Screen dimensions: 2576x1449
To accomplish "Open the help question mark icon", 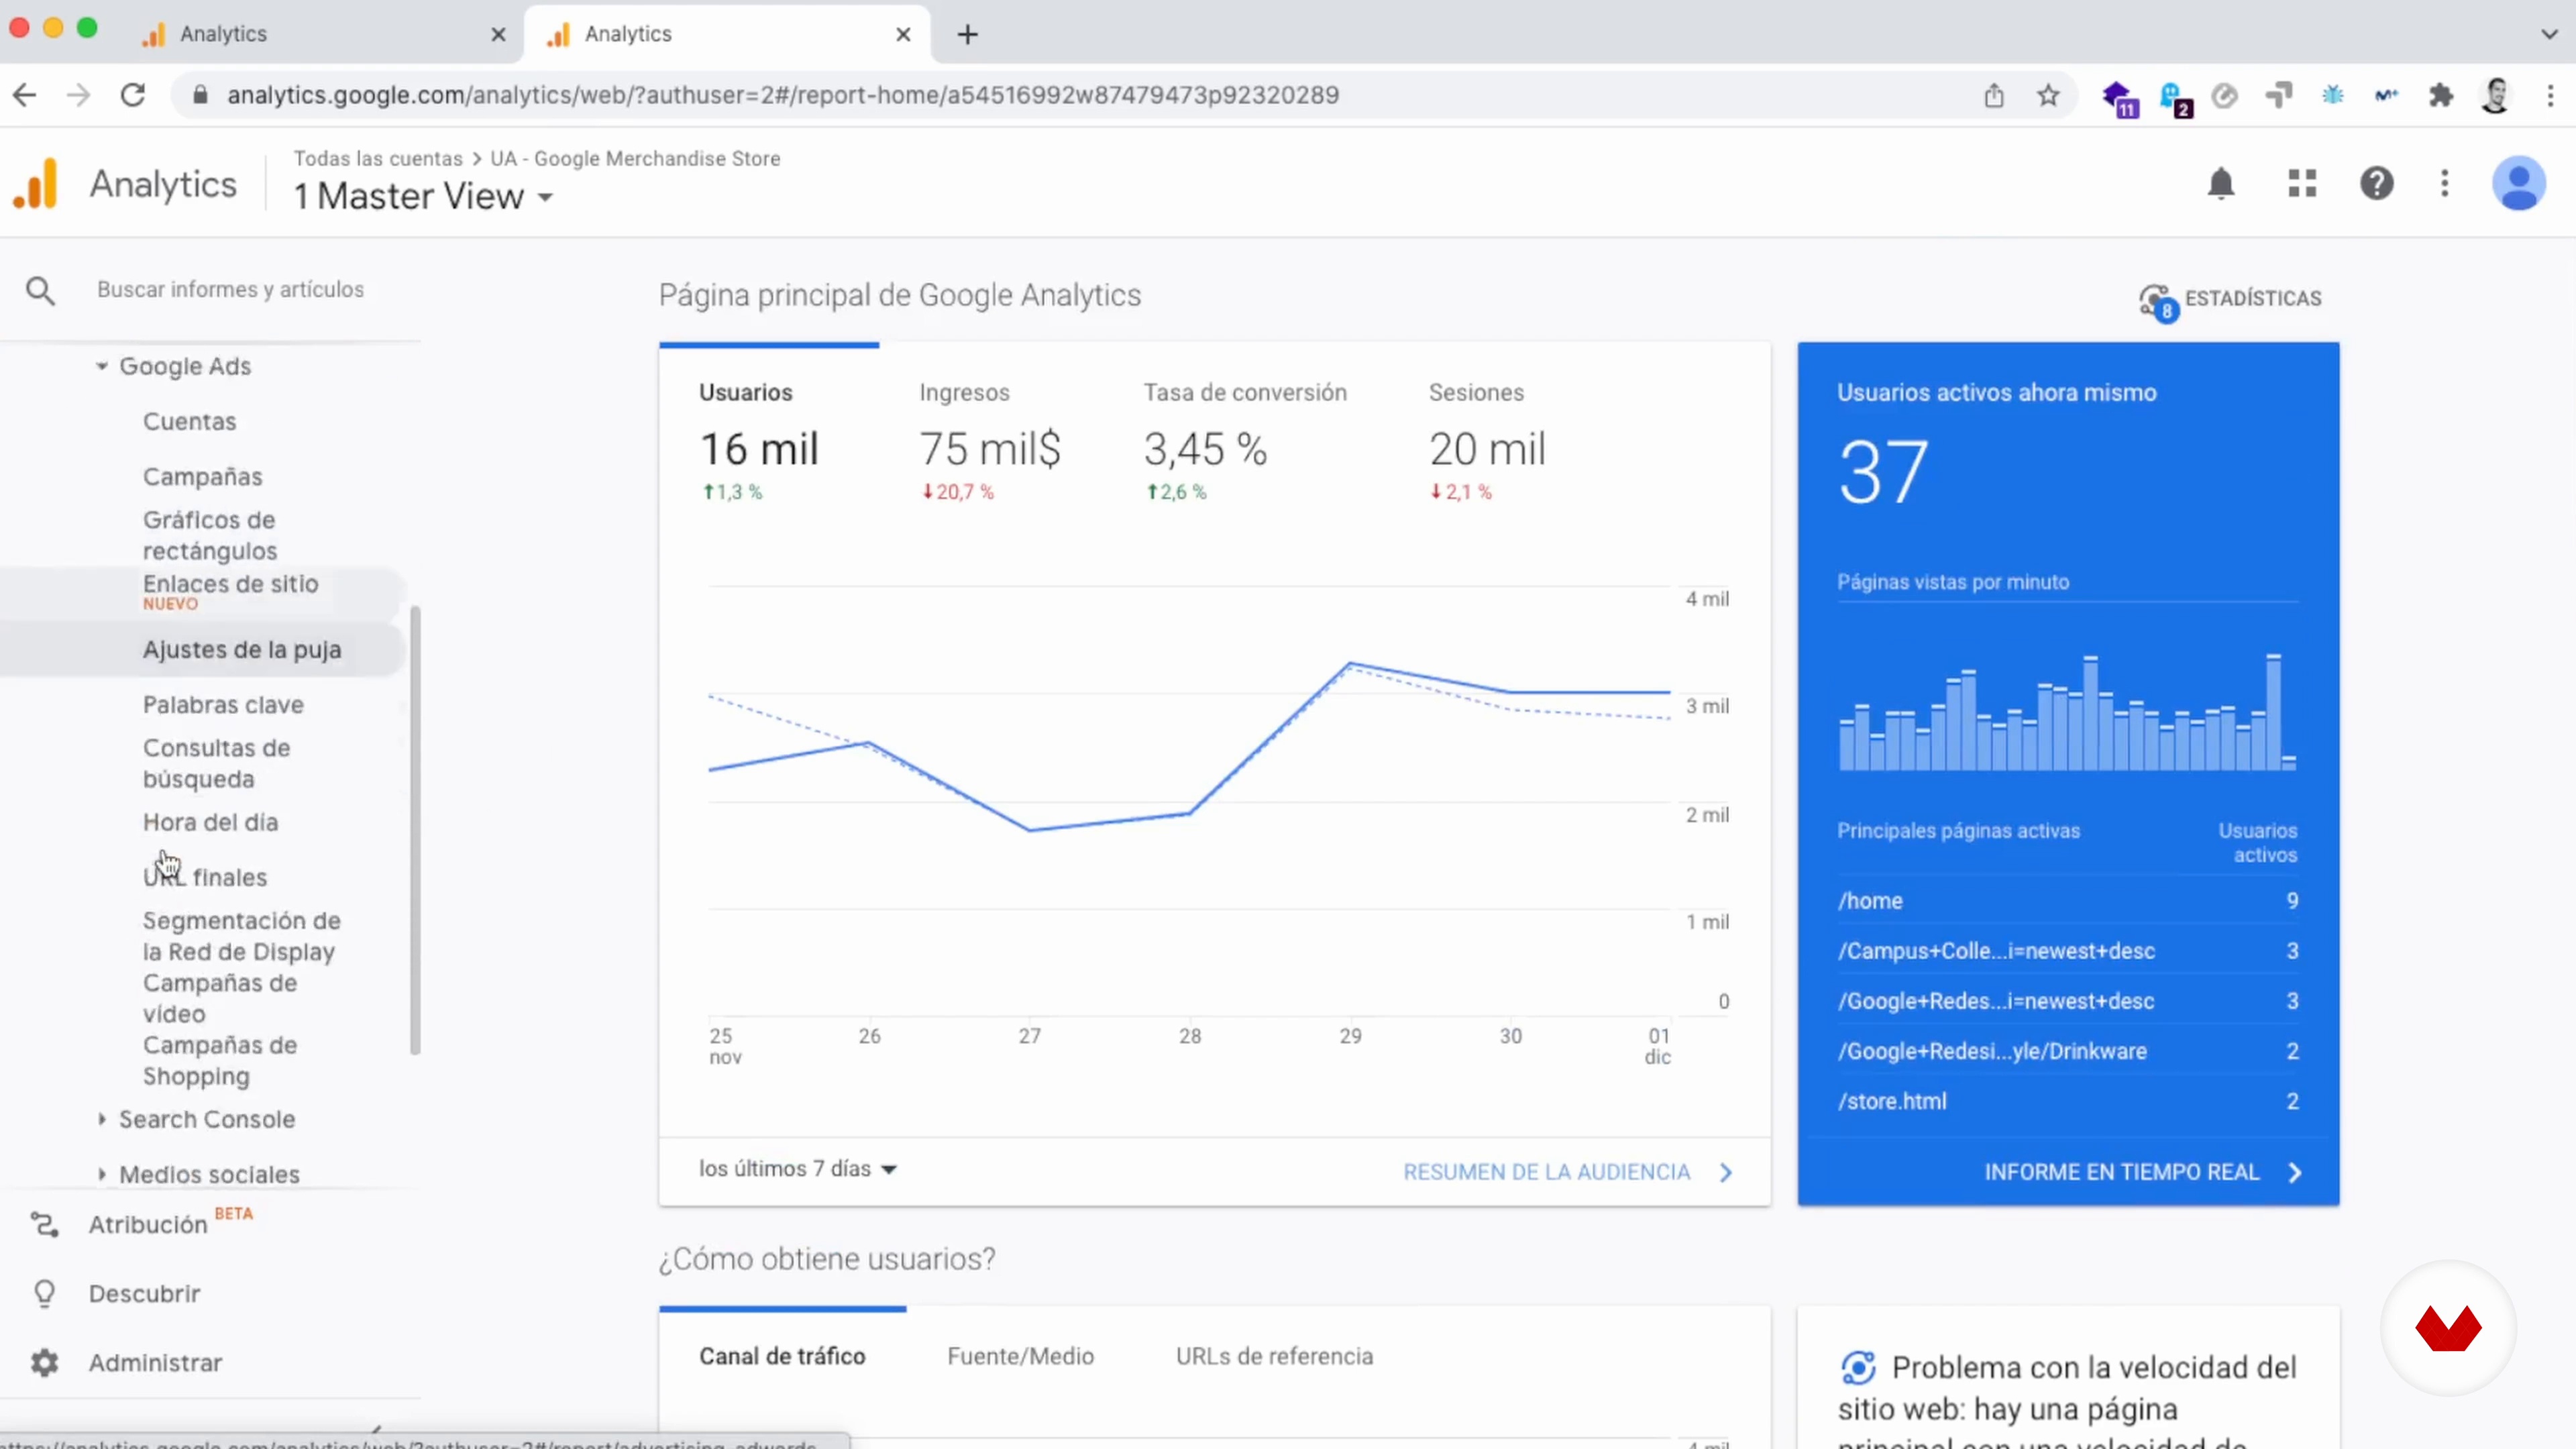I will 2377,183.
